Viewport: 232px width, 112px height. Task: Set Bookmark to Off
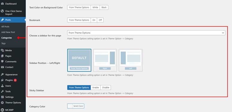click(x=100, y=20)
